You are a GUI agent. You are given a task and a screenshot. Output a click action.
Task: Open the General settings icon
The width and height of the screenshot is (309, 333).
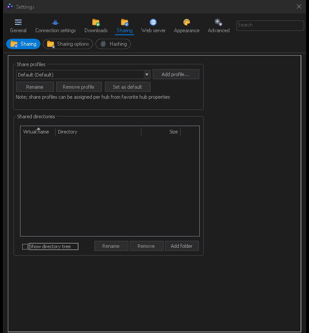point(18,22)
